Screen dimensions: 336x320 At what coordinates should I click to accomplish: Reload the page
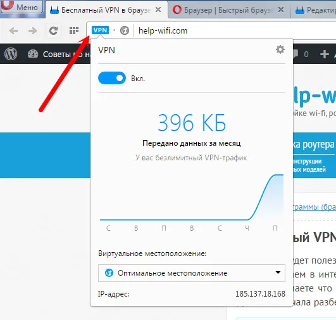53,30
